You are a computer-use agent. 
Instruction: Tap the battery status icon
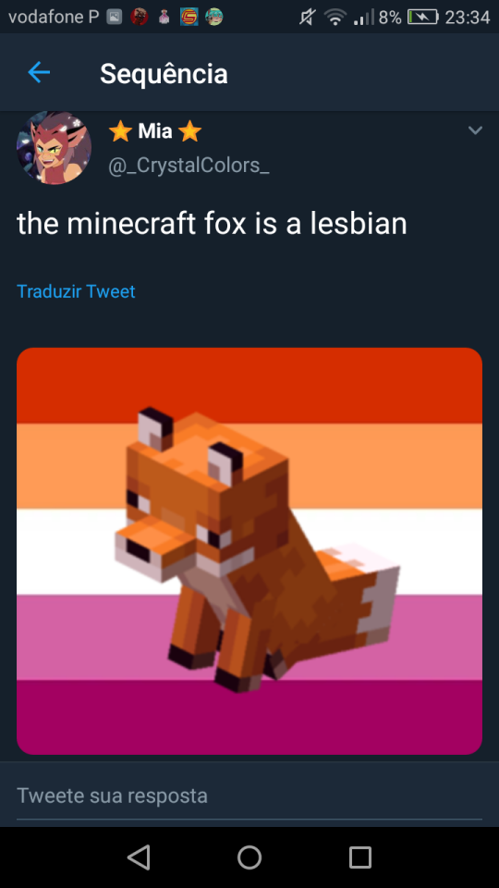(423, 18)
